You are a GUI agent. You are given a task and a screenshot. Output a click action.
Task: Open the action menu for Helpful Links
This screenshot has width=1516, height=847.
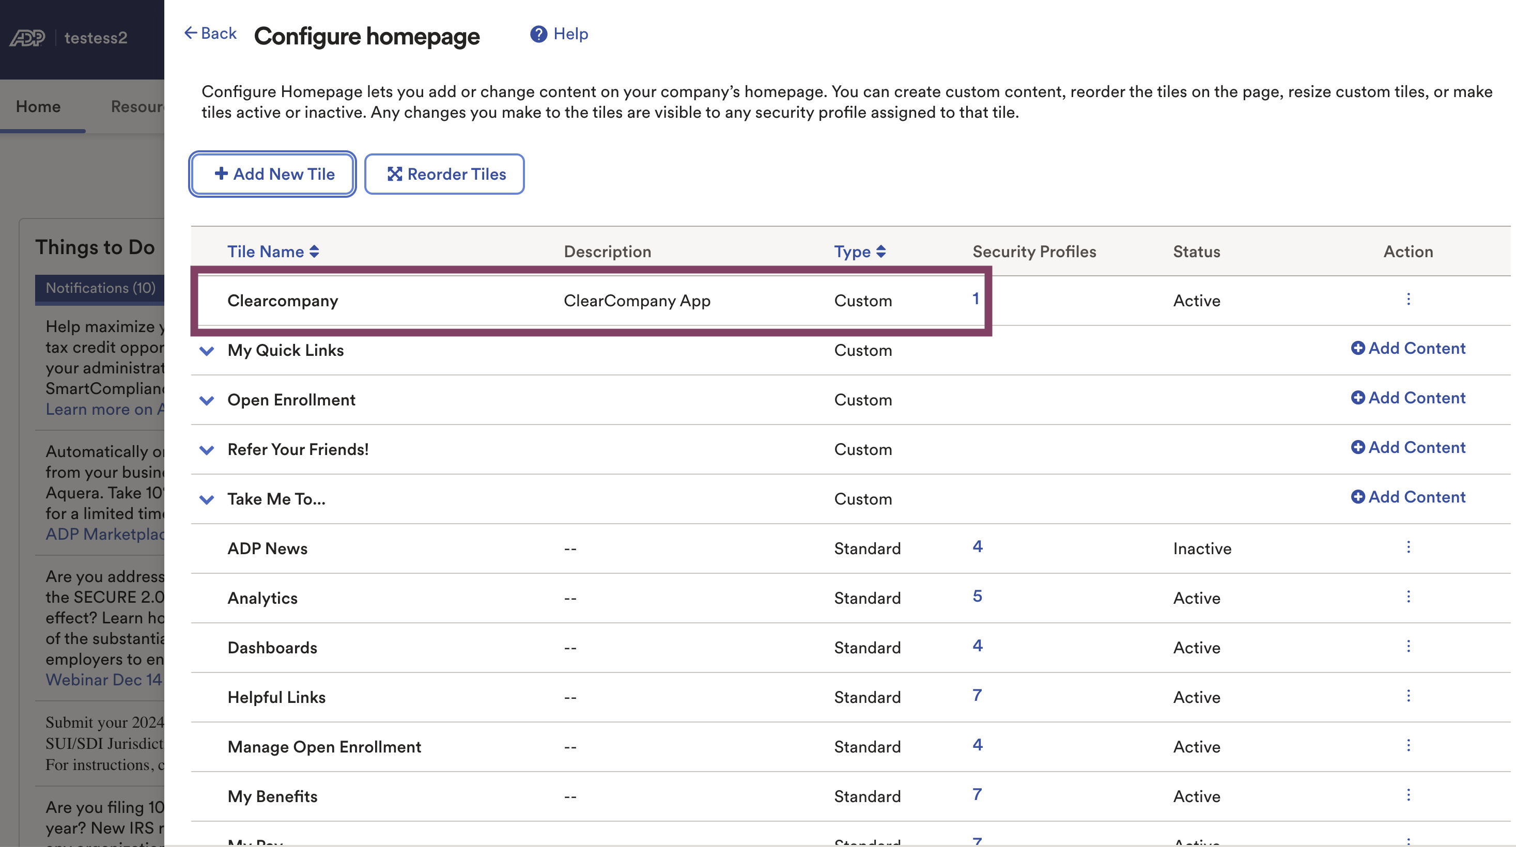(x=1409, y=696)
